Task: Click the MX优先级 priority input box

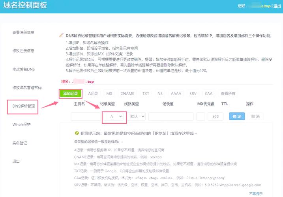Action: point(201,117)
